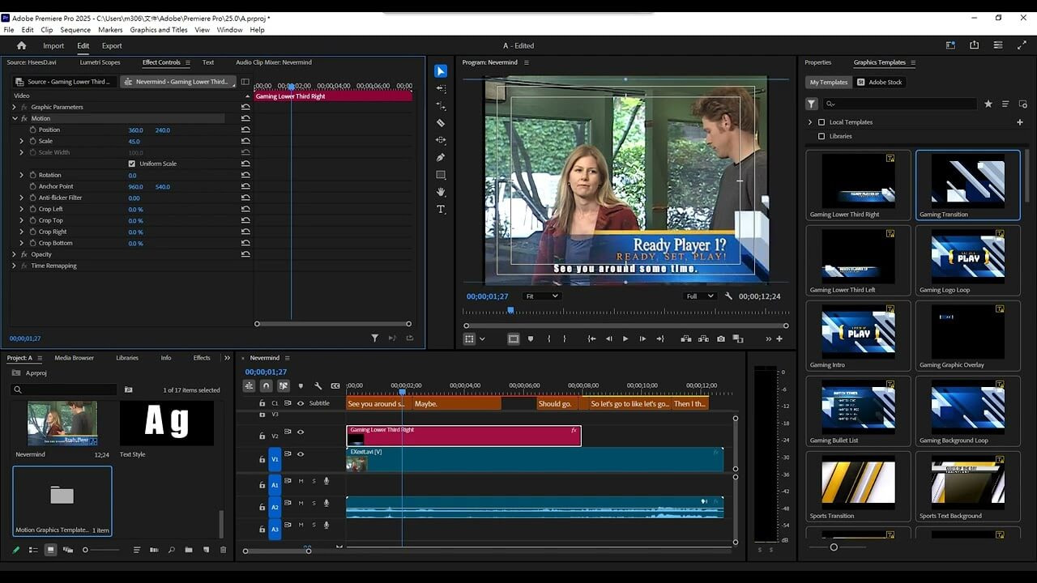
Task: Click the Play button in Program monitor
Action: click(x=625, y=339)
